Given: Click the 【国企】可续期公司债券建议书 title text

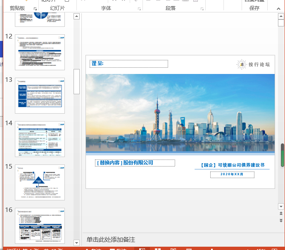Looking at the screenshot, I should [232, 165].
